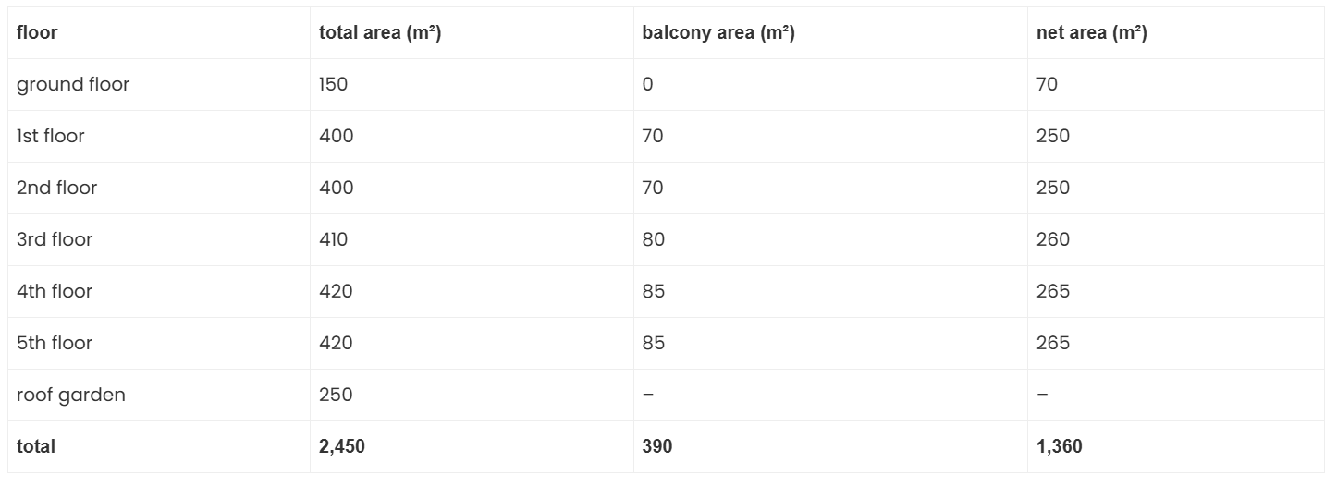1337x487 pixels.
Task: Click the grand total area 2,450
Action: coord(342,447)
